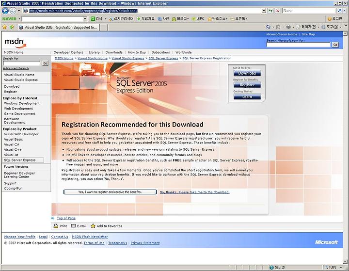The image size is (349, 271).
Task: Click 무료치료 on the Naver toolbar
Action: coord(145,19)
